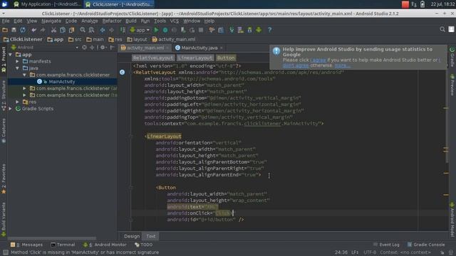Screen dimensions: 456x256
Task: Click the 'I agree' link
Action: coord(318,60)
